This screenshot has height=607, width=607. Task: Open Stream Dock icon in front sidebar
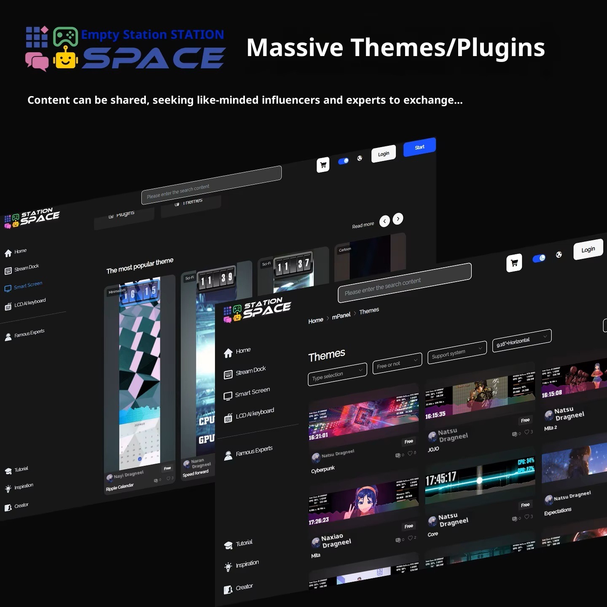pyautogui.click(x=228, y=375)
